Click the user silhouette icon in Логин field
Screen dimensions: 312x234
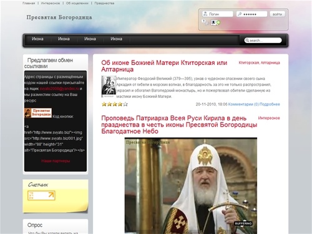(x=205, y=14)
